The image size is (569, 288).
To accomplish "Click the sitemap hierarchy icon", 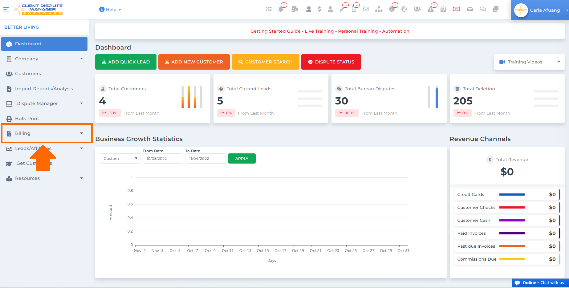I will (x=379, y=9).
